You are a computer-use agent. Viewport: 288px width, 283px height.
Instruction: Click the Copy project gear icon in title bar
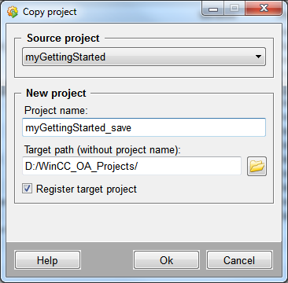[x=13, y=12]
